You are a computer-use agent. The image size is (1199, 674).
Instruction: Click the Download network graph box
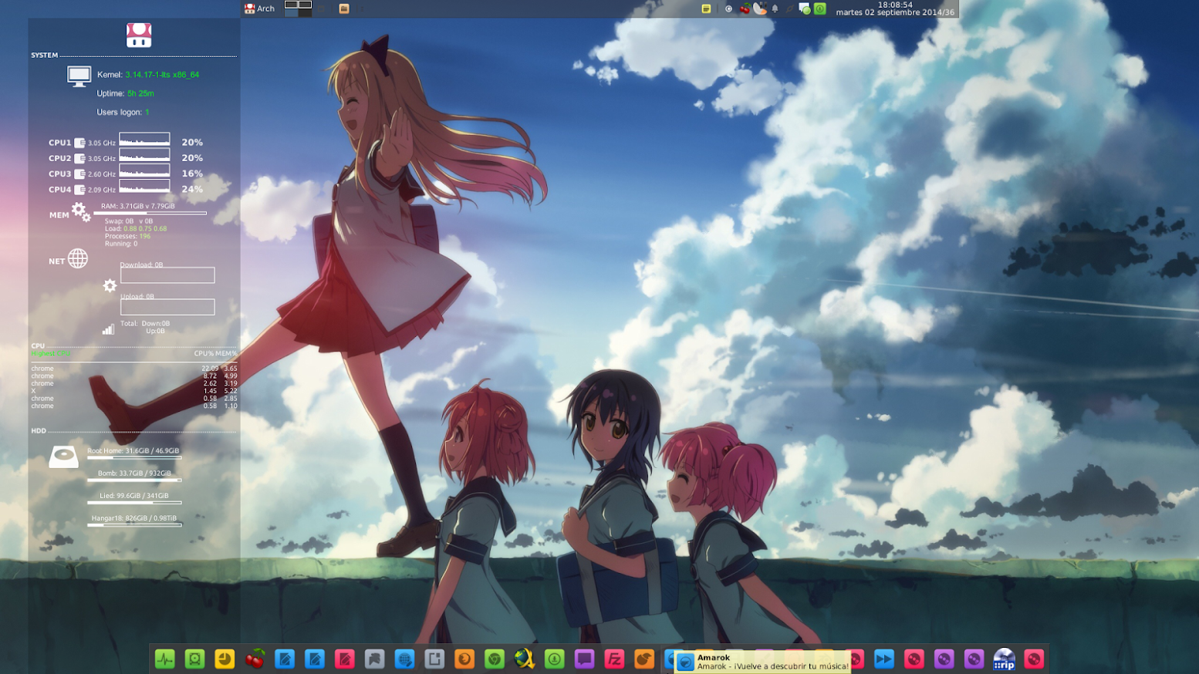[167, 275]
